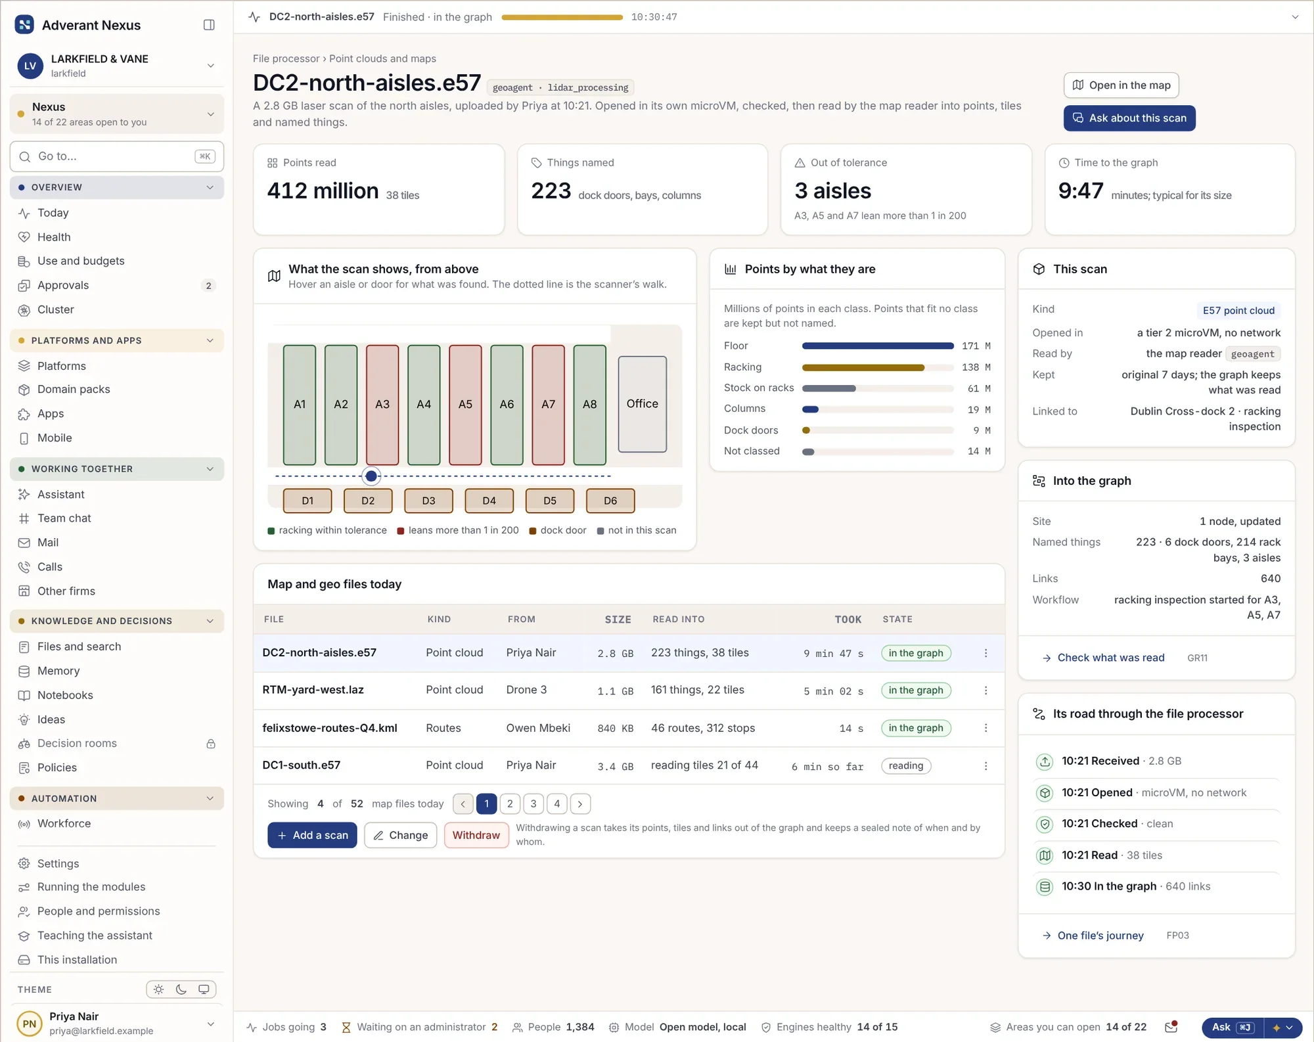Screen dimensions: 1314x1042
Task: Click Open in the map button
Action: [1121, 85]
